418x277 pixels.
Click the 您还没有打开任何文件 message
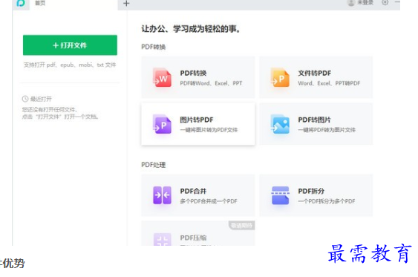pos(49,110)
